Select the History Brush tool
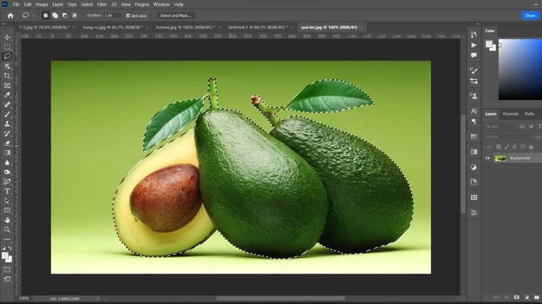 tap(7, 133)
